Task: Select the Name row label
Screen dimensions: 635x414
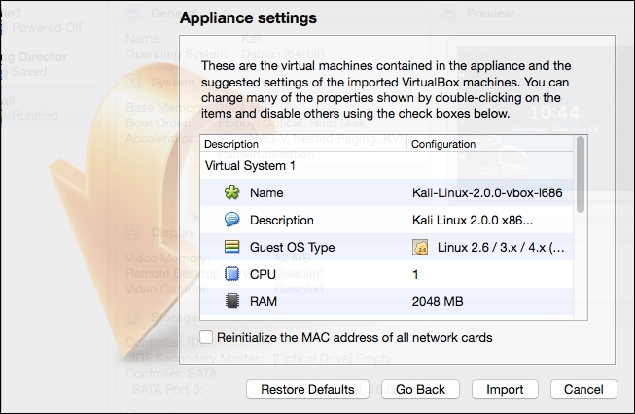Action: (x=266, y=192)
